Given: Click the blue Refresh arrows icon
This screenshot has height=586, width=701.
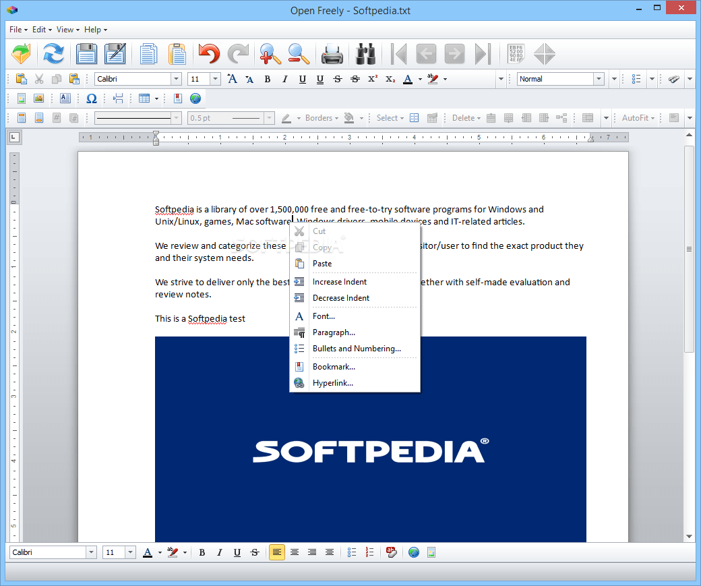Looking at the screenshot, I should (x=53, y=54).
